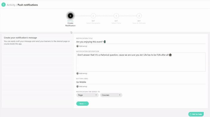
Task: Click the "Create your notification's message" heading
Action: (20, 38)
